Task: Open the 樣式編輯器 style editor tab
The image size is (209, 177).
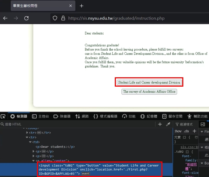Action: [x=105, y=116]
